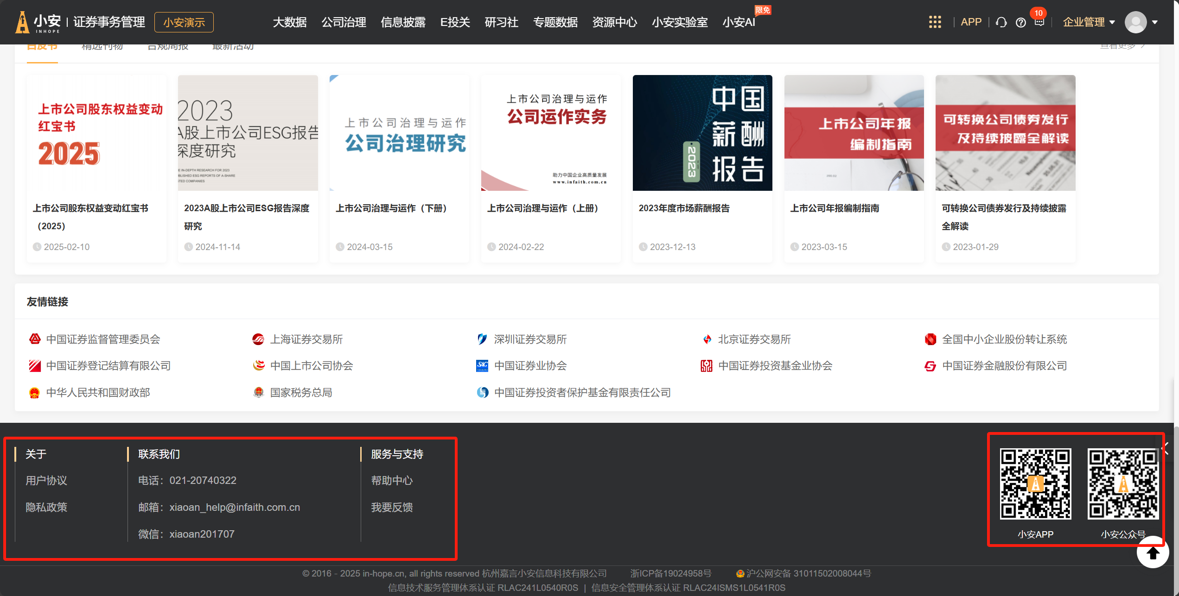Click the 中国证券金融股份有限公司 logo icon
The width and height of the screenshot is (1179, 596).
pyautogui.click(x=930, y=366)
